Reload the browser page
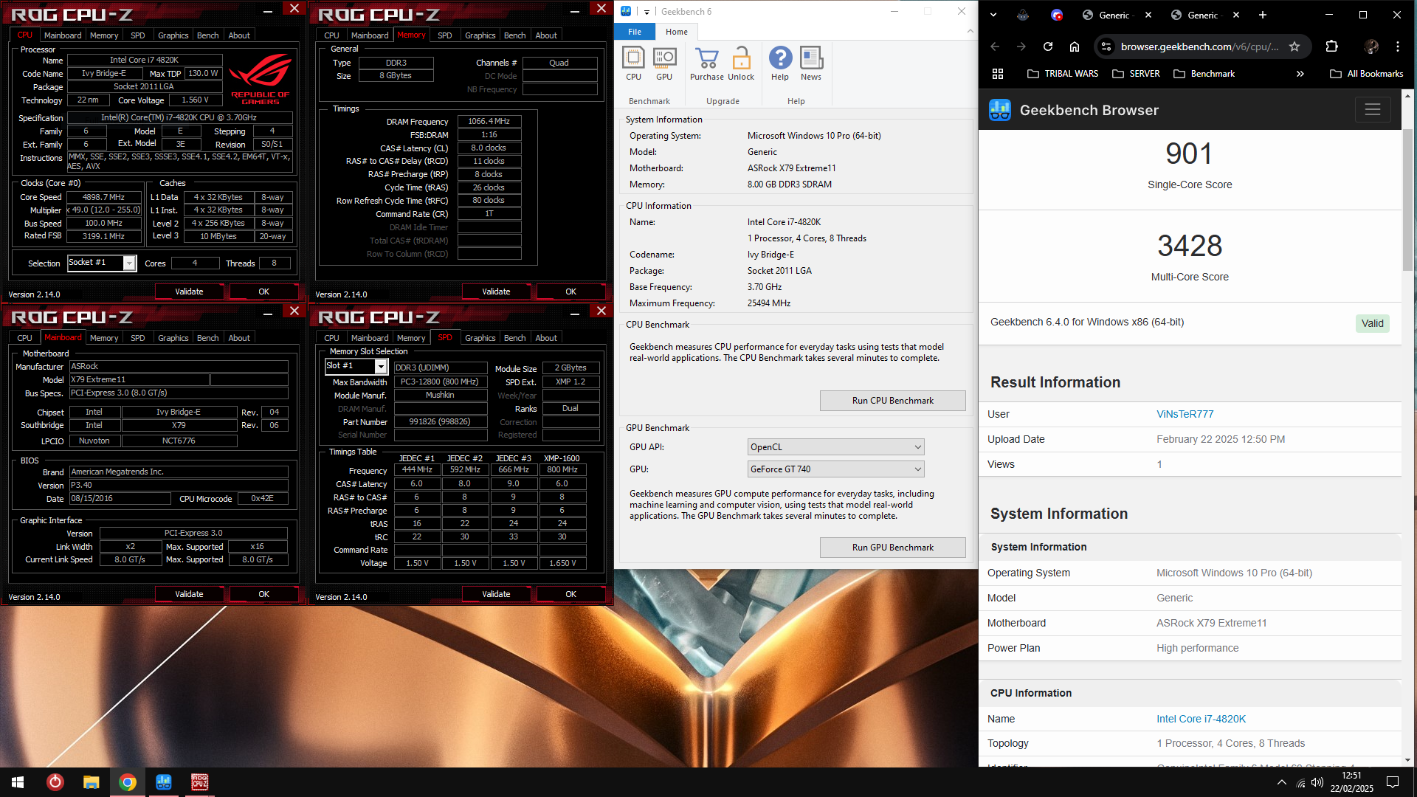The image size is (1417, 797). (x=1048, y=46)
